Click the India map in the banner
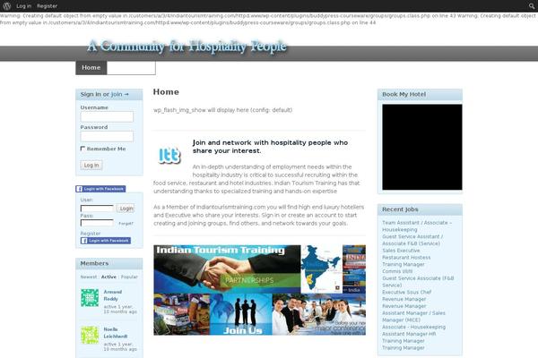538x358 pixels. [321, 268]
